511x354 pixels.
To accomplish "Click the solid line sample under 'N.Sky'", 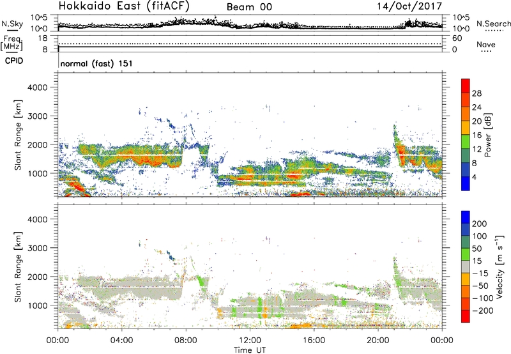I will [x=12, y=31].
